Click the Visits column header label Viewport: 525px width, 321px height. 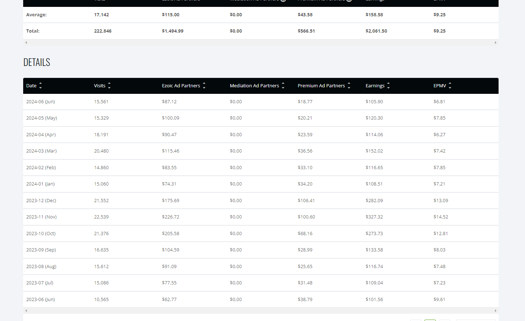click(x=100, y=86)
